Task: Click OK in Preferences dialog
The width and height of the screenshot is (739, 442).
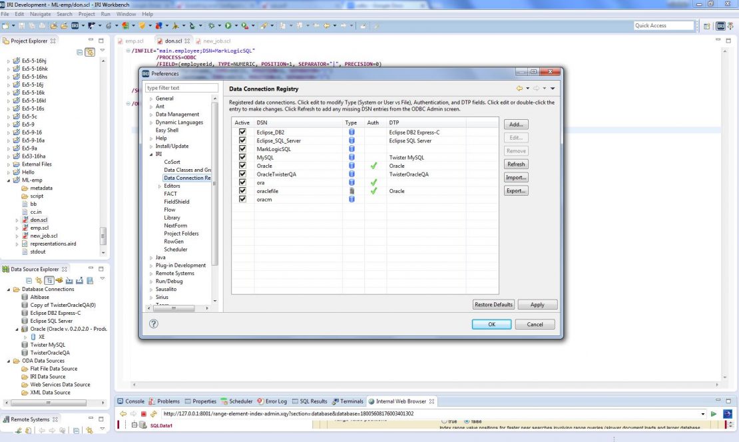Action: [x=491, y=324]
